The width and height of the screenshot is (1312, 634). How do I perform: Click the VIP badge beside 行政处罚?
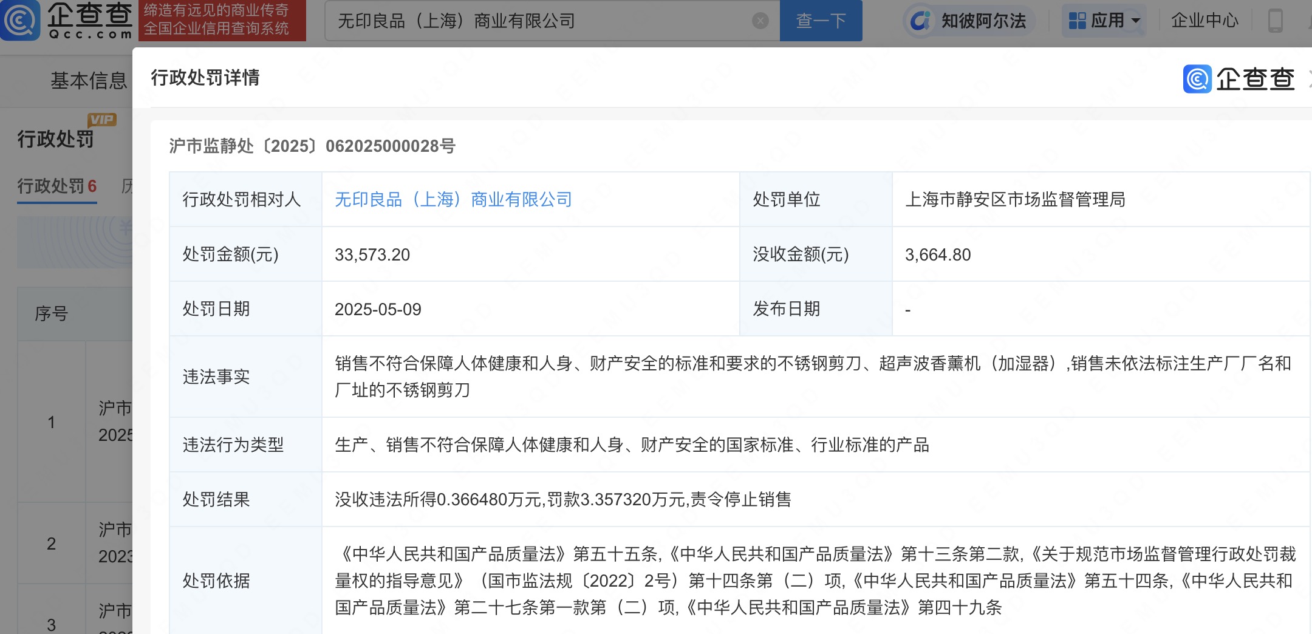pyautogui.click(x=101, y=120)
